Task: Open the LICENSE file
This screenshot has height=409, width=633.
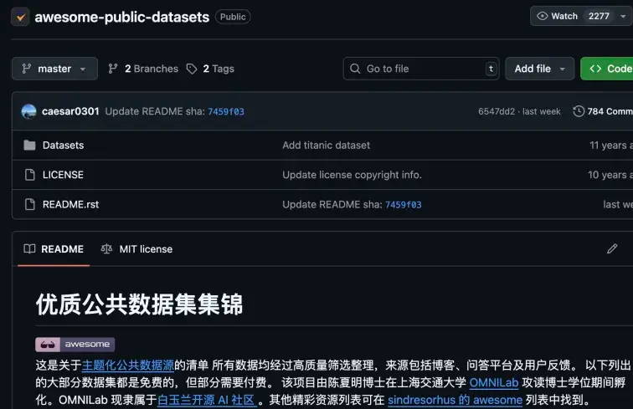Action: [63, 175]
